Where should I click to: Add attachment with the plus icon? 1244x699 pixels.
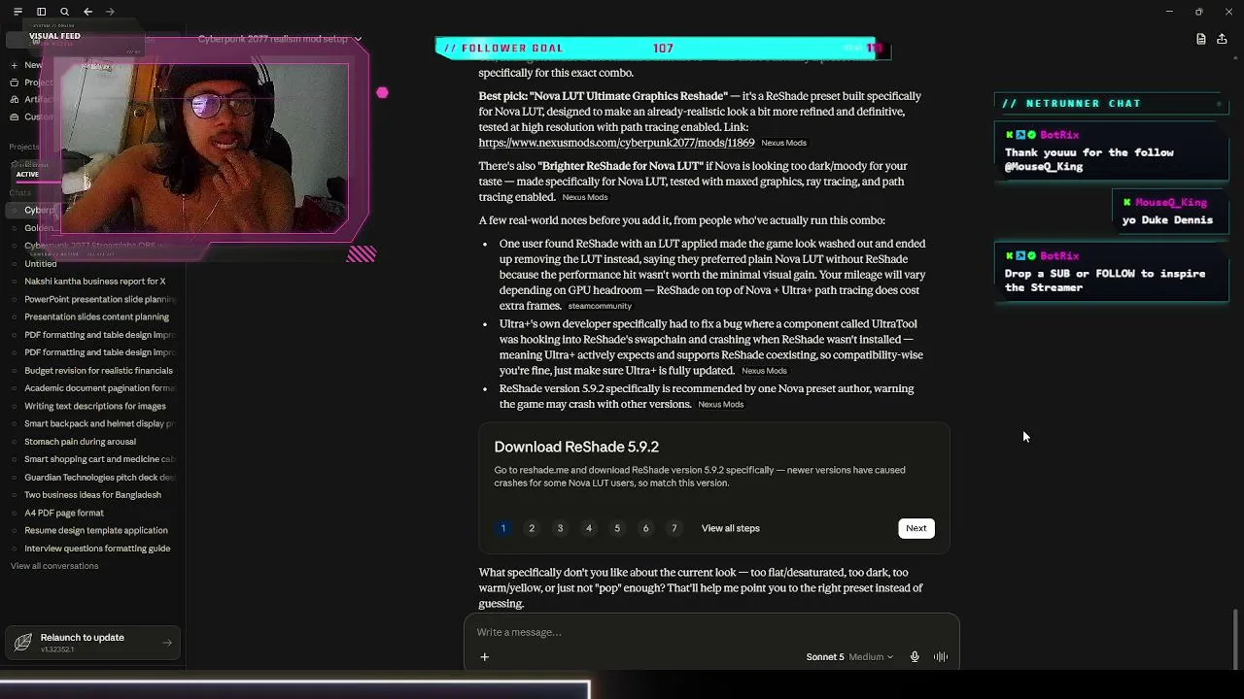point(484,657)
